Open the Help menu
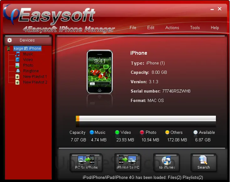 pos(215,28)
